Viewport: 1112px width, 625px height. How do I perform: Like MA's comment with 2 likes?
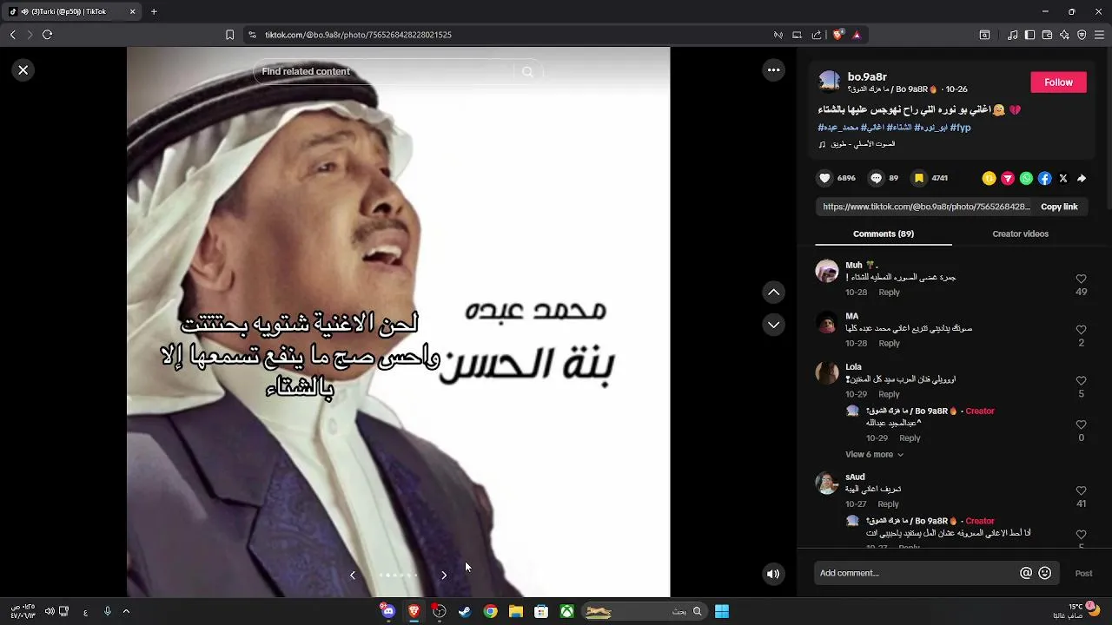(1082, 330)
